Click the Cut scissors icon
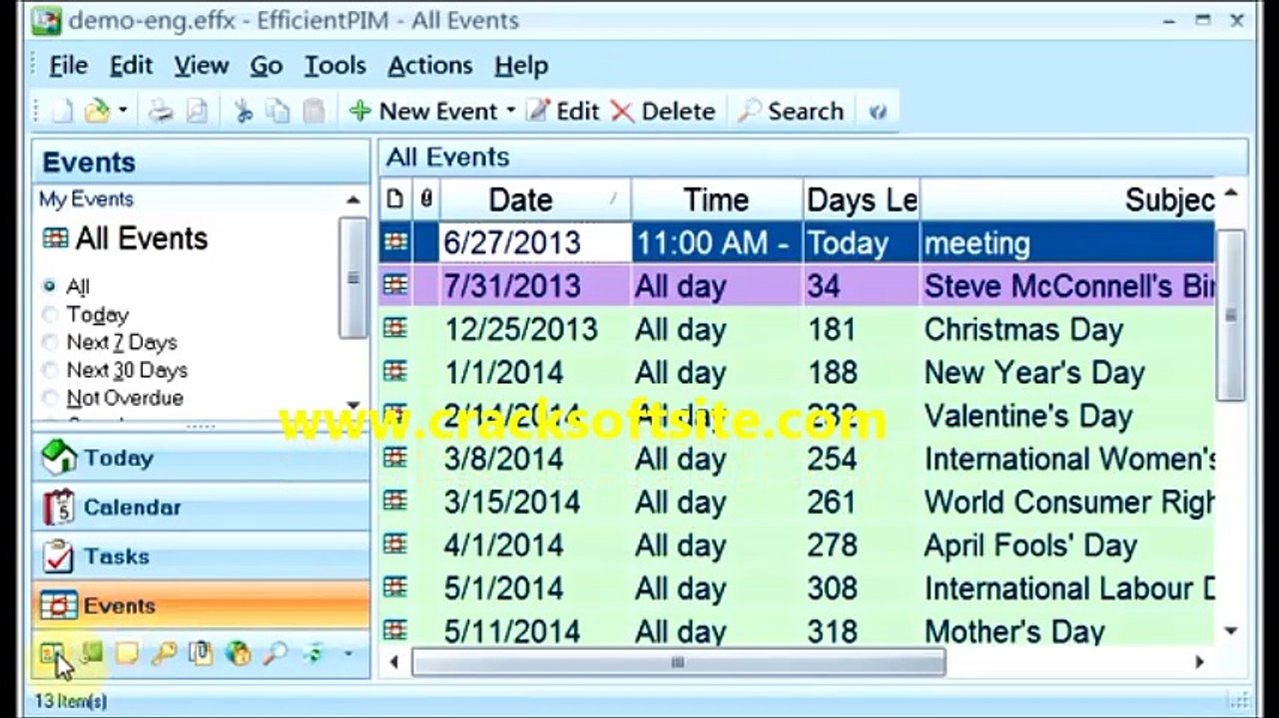This screenshot has height=718, width=1279. [243, 111]
